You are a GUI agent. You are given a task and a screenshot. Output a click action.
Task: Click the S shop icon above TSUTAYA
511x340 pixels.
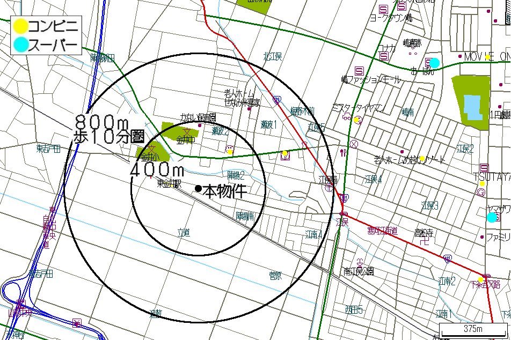(x=484, y=168)
